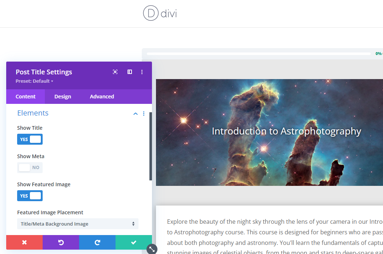Click the Show Title label
383x254 pixels.
pyautogui.click(x=30, y=128)
